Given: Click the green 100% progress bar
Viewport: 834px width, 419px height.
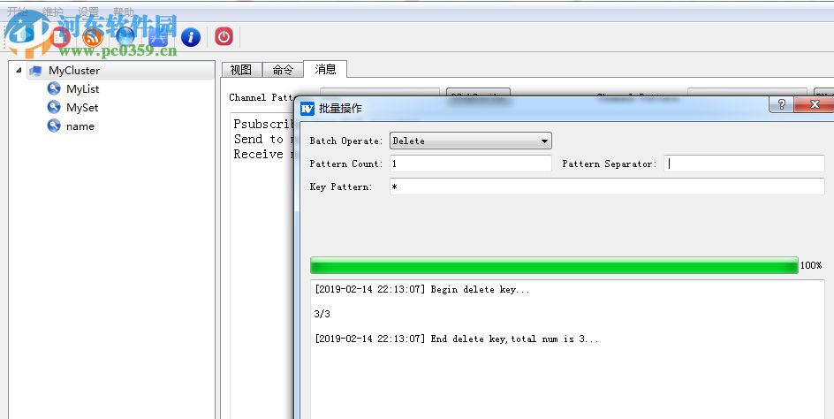Looking at the screenshot, I should (x=554, y=265).
